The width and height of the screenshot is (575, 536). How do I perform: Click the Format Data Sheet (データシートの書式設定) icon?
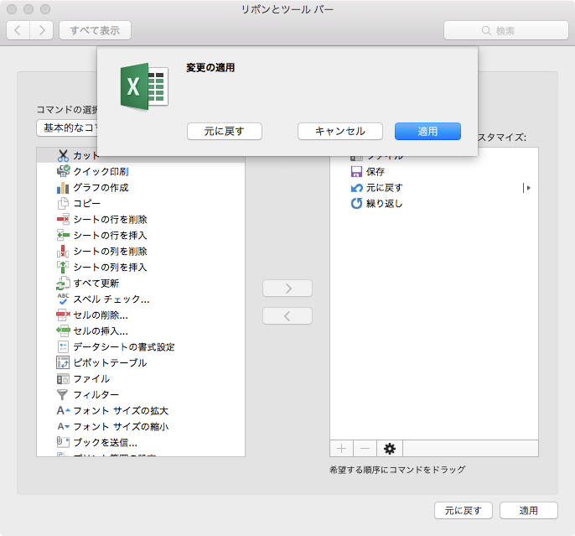(x=63, y=346)
